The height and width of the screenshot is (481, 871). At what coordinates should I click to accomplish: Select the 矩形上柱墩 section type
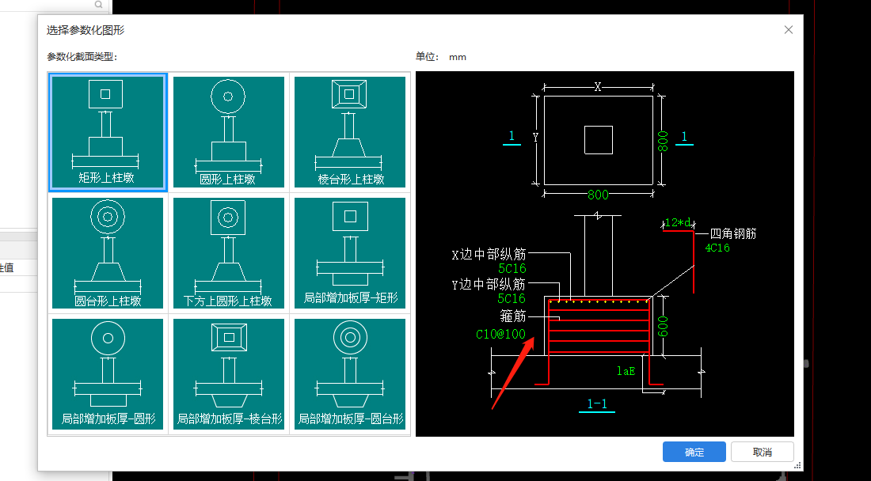click(108, 132)
